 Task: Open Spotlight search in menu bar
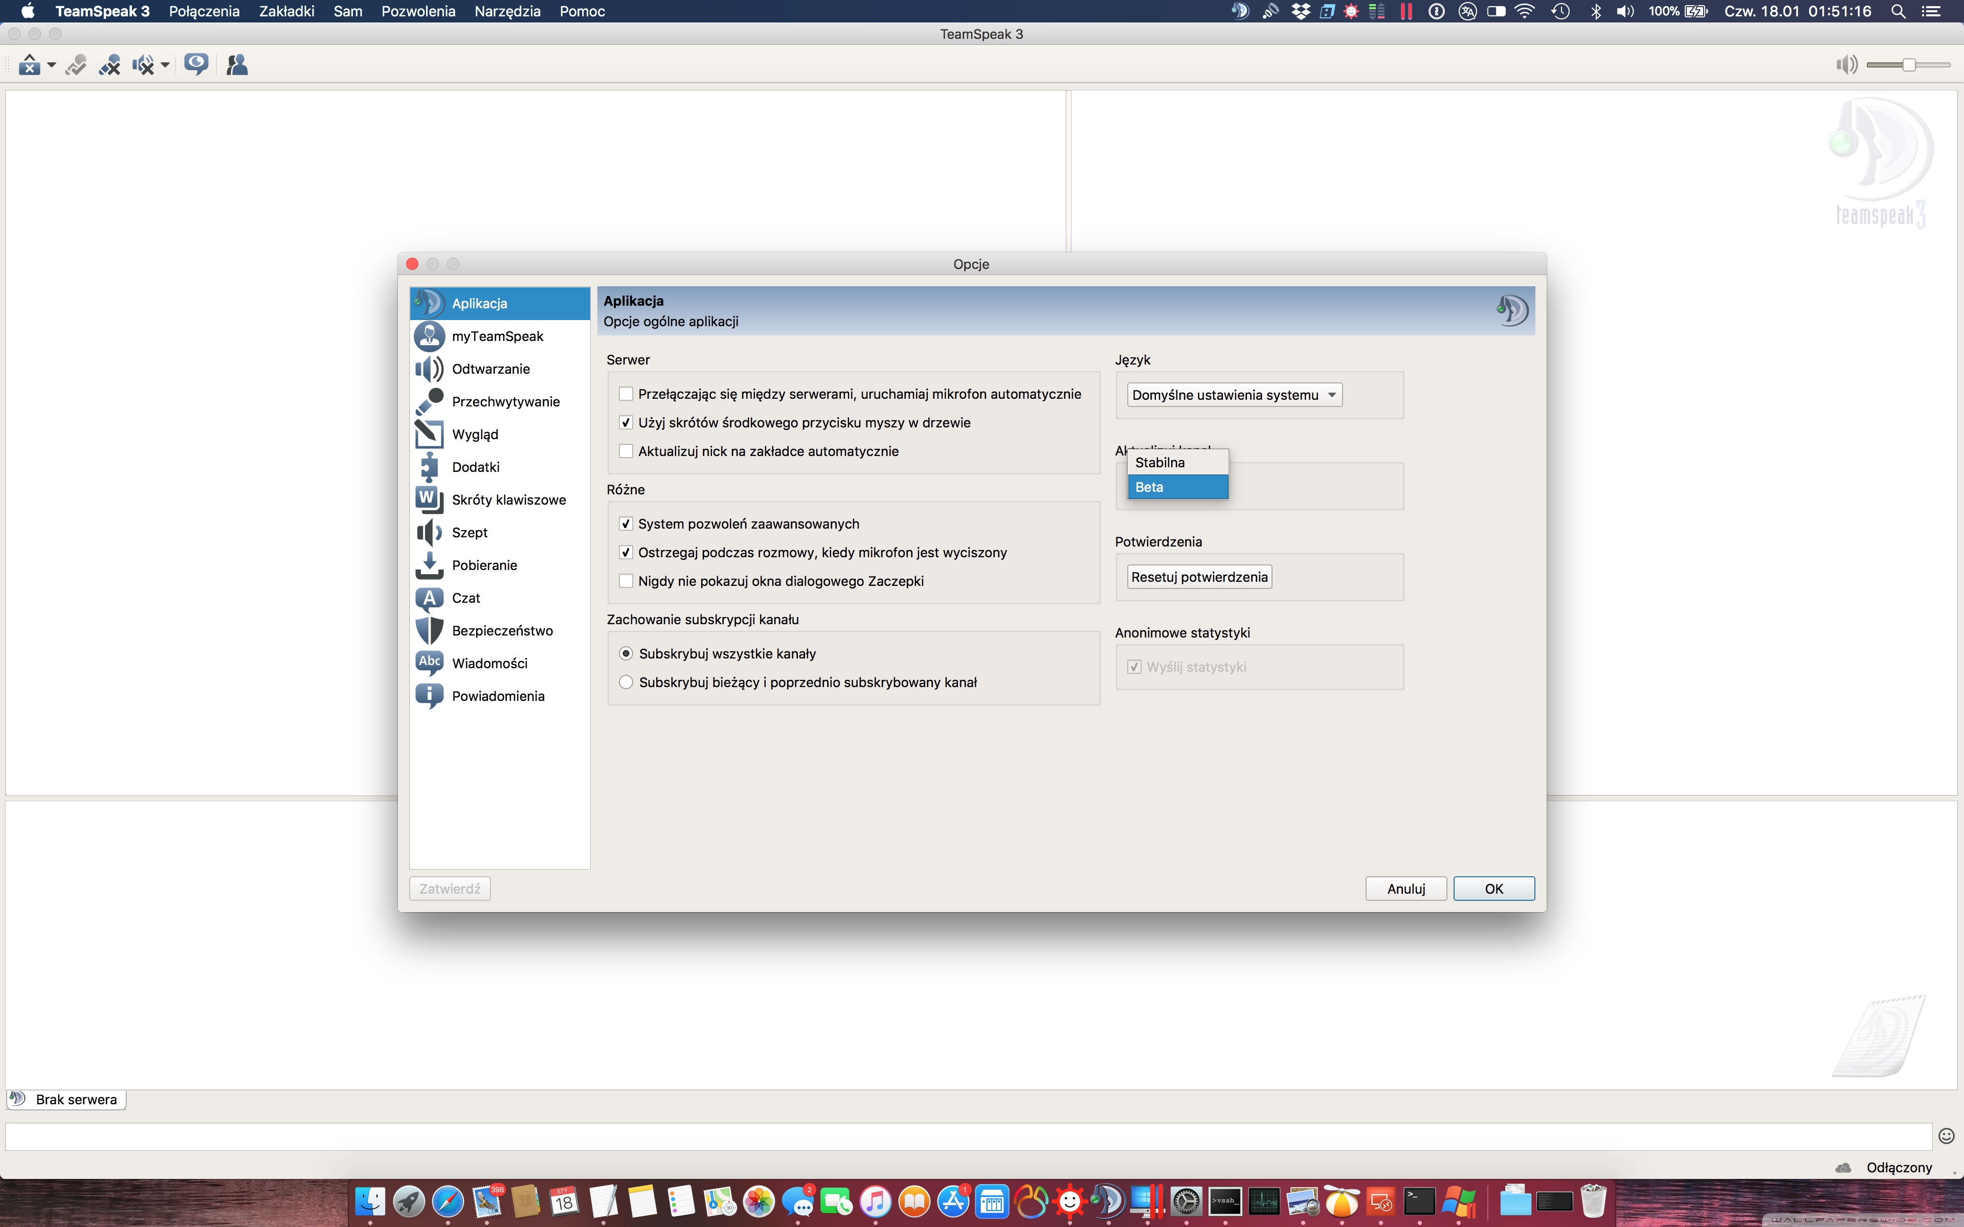tap(1898, 11)
